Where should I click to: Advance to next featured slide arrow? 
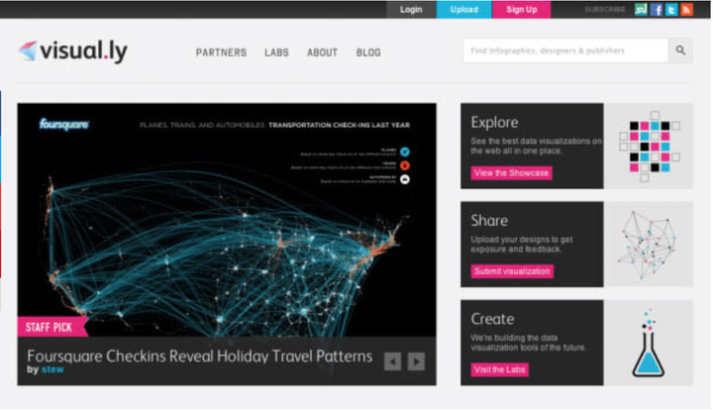tap(416, 361)
